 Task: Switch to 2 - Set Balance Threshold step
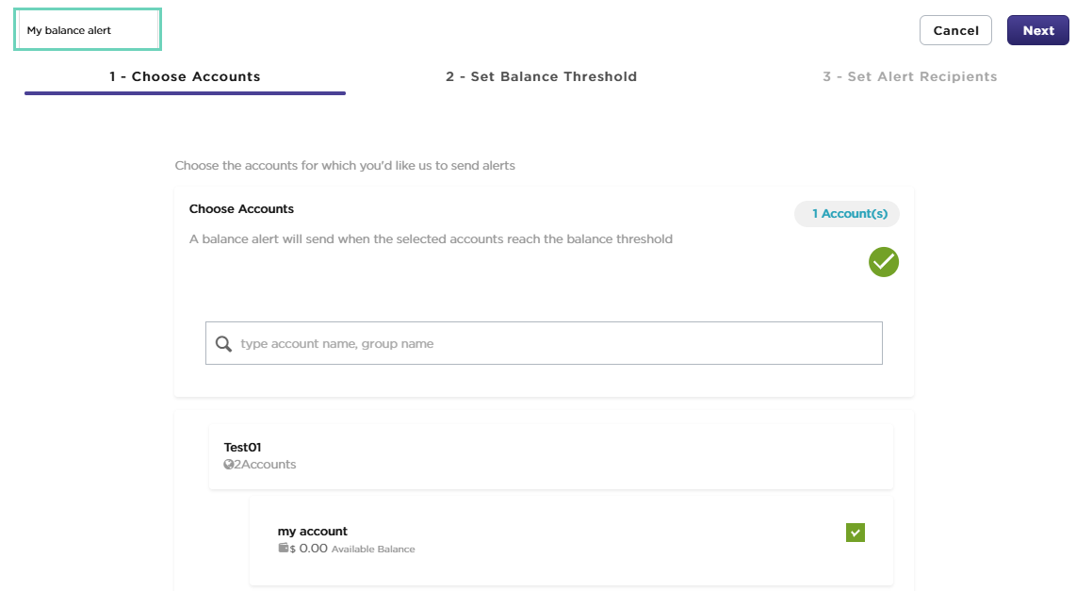[541, 77]
